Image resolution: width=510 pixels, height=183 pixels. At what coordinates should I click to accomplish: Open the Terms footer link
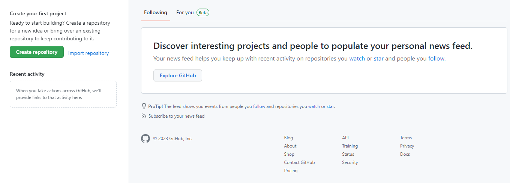(x=406, y=138)
